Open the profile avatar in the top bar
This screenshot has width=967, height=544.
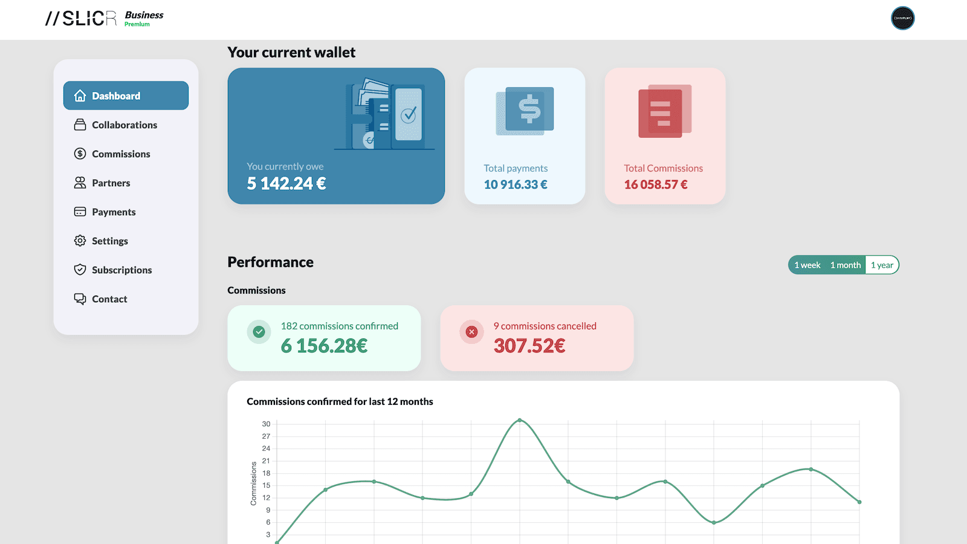(902, 19)
